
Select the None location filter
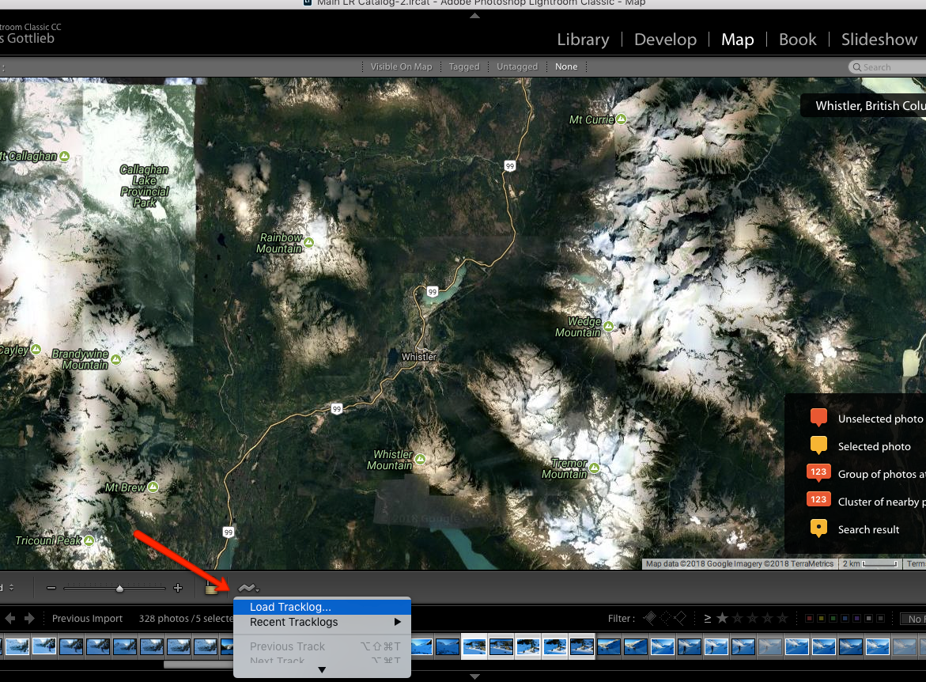pos(566,66)
